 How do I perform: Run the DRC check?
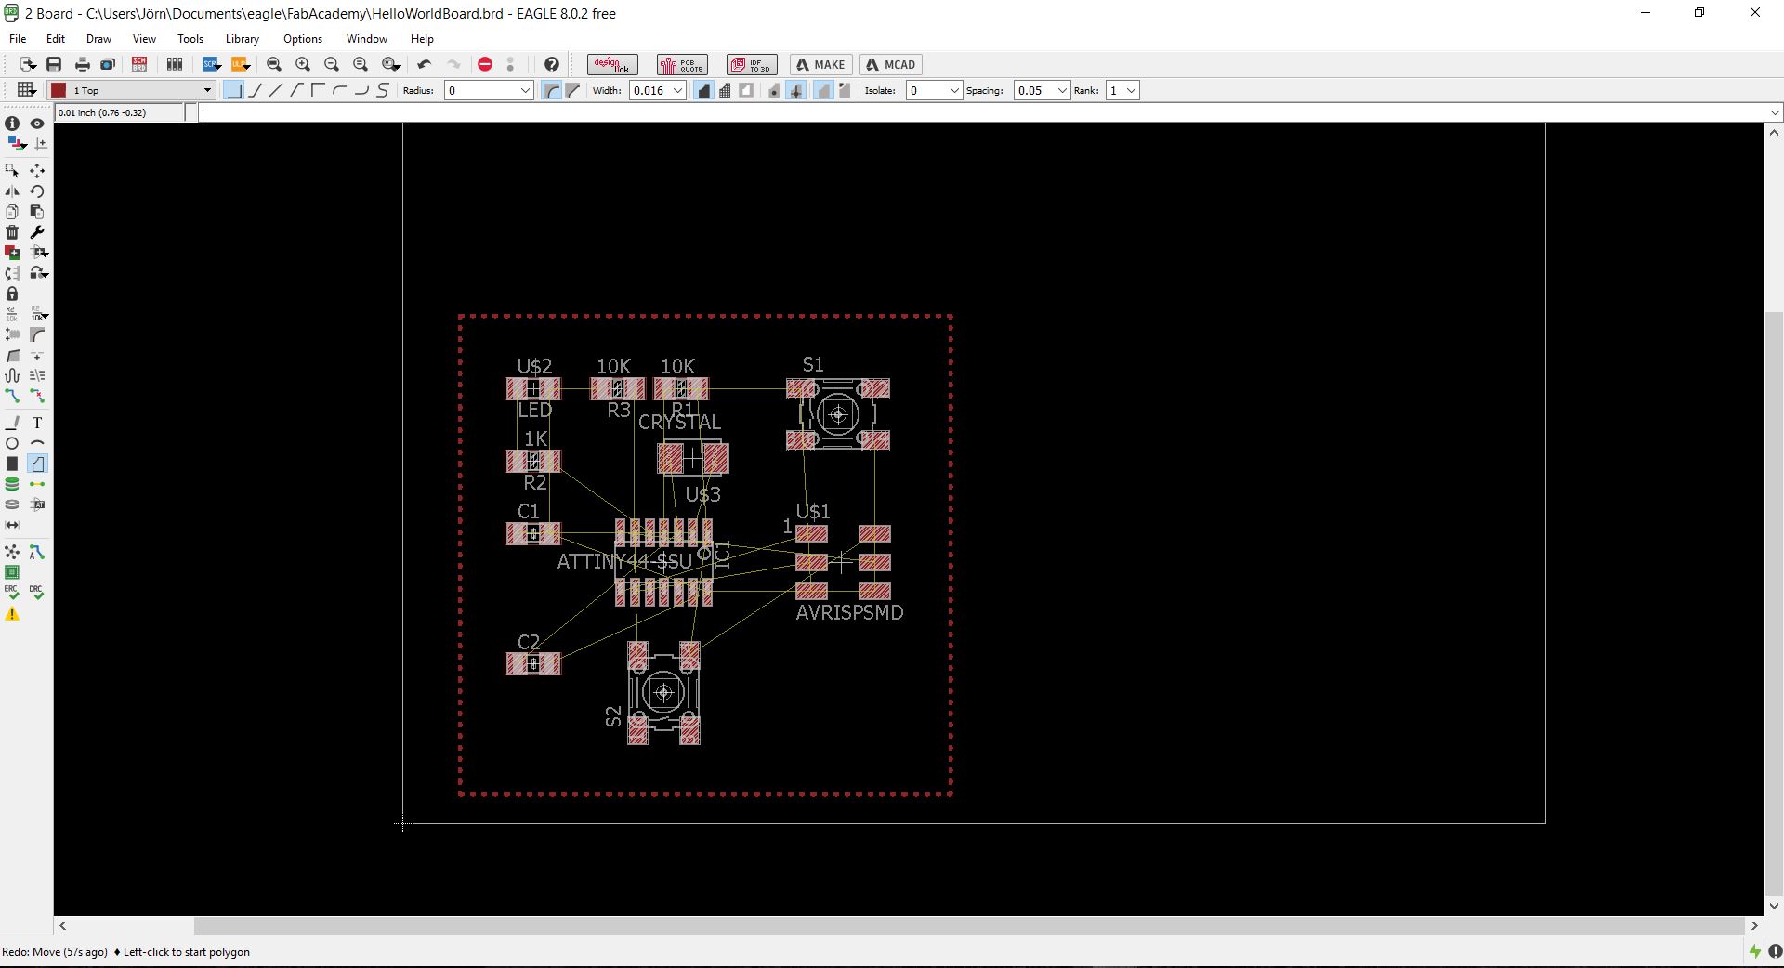coord(37,591)
